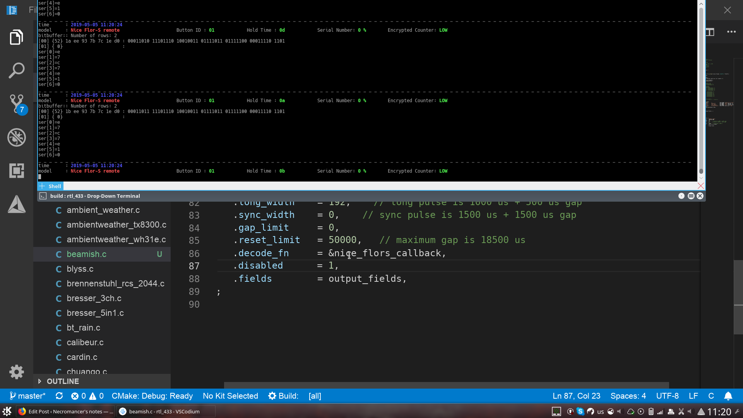The width and height of the screenshot is (743, 418).
Task: Click the Synchronize Changes icon in status bar
Action: [59, 396]
